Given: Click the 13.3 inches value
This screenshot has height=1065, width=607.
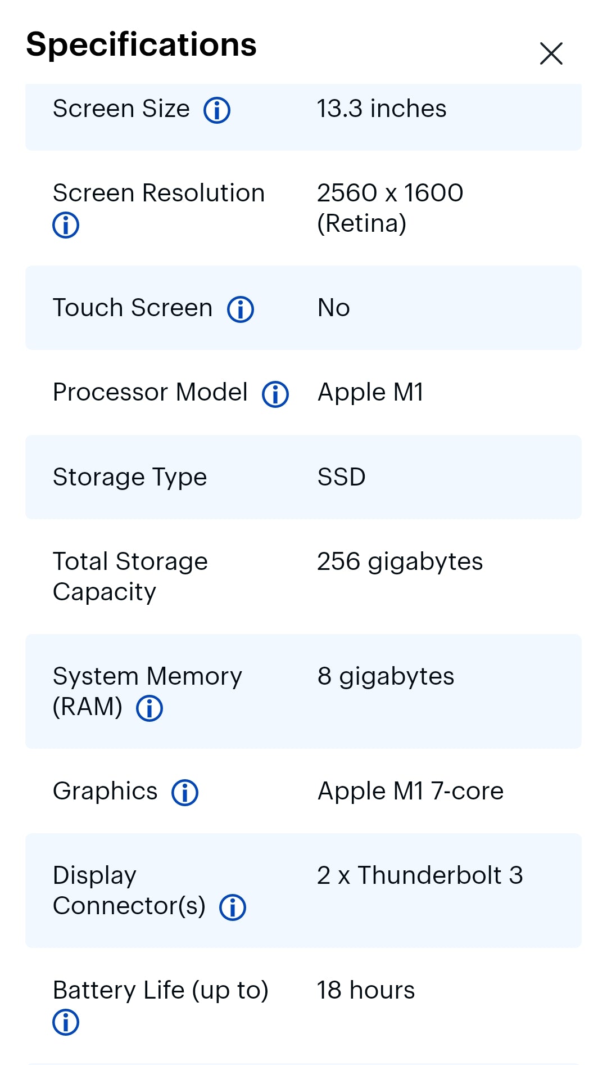Looking at the screenshot, I should pyautogui.click(x=382, y=109).
